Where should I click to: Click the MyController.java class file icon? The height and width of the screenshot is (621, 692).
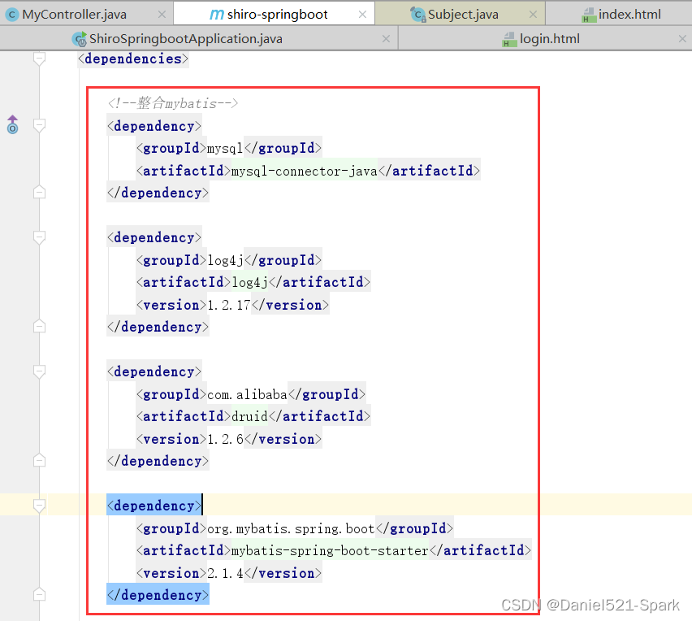(12, 15)
